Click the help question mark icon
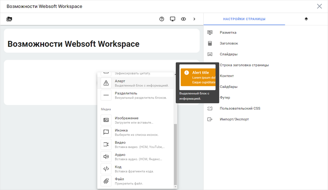 pyautogui.click(x=162, y=19)
